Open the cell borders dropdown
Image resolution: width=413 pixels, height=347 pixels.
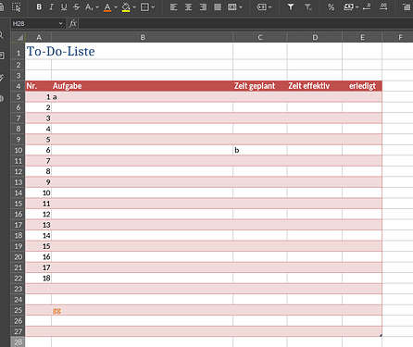tap(153, 7)
